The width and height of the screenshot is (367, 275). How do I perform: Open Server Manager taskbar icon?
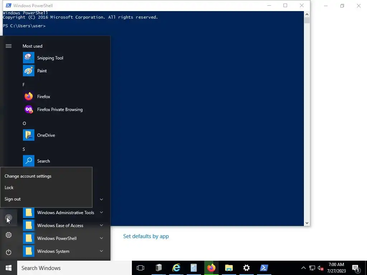(x=158, y=268)
